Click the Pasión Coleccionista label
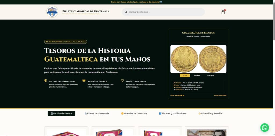This screenshot has width=275, height=136. point(136,81)
